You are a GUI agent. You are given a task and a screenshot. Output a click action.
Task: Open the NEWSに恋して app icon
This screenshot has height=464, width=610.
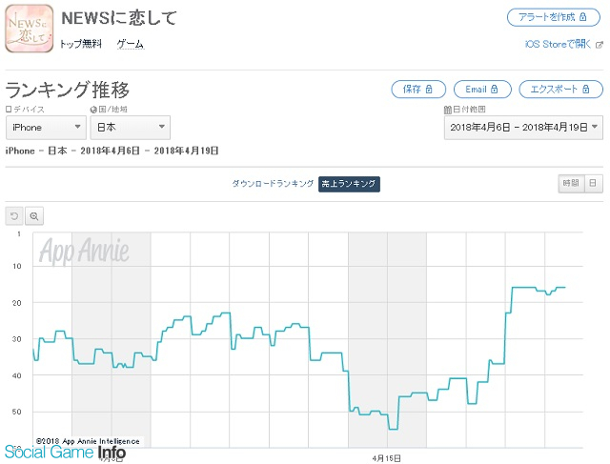30,29
